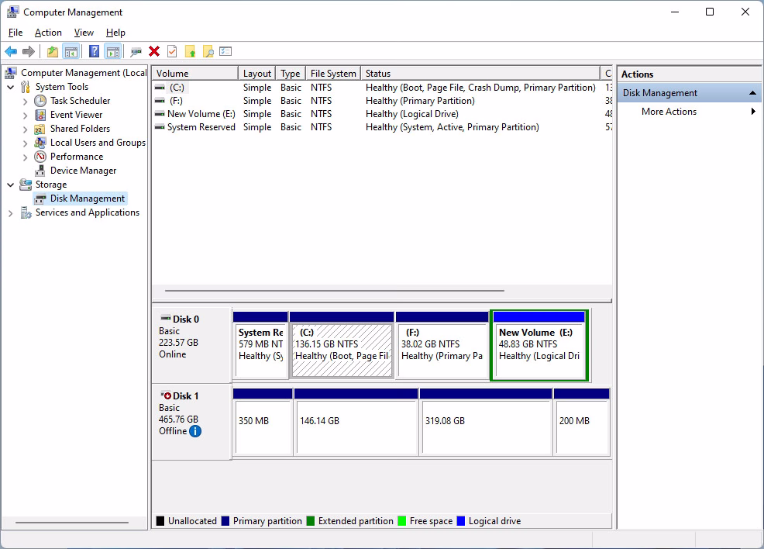The width and height of the screenshot is (764, 549).
Task: Click the Task Scheduler clock icon
Action: (40, 101)
